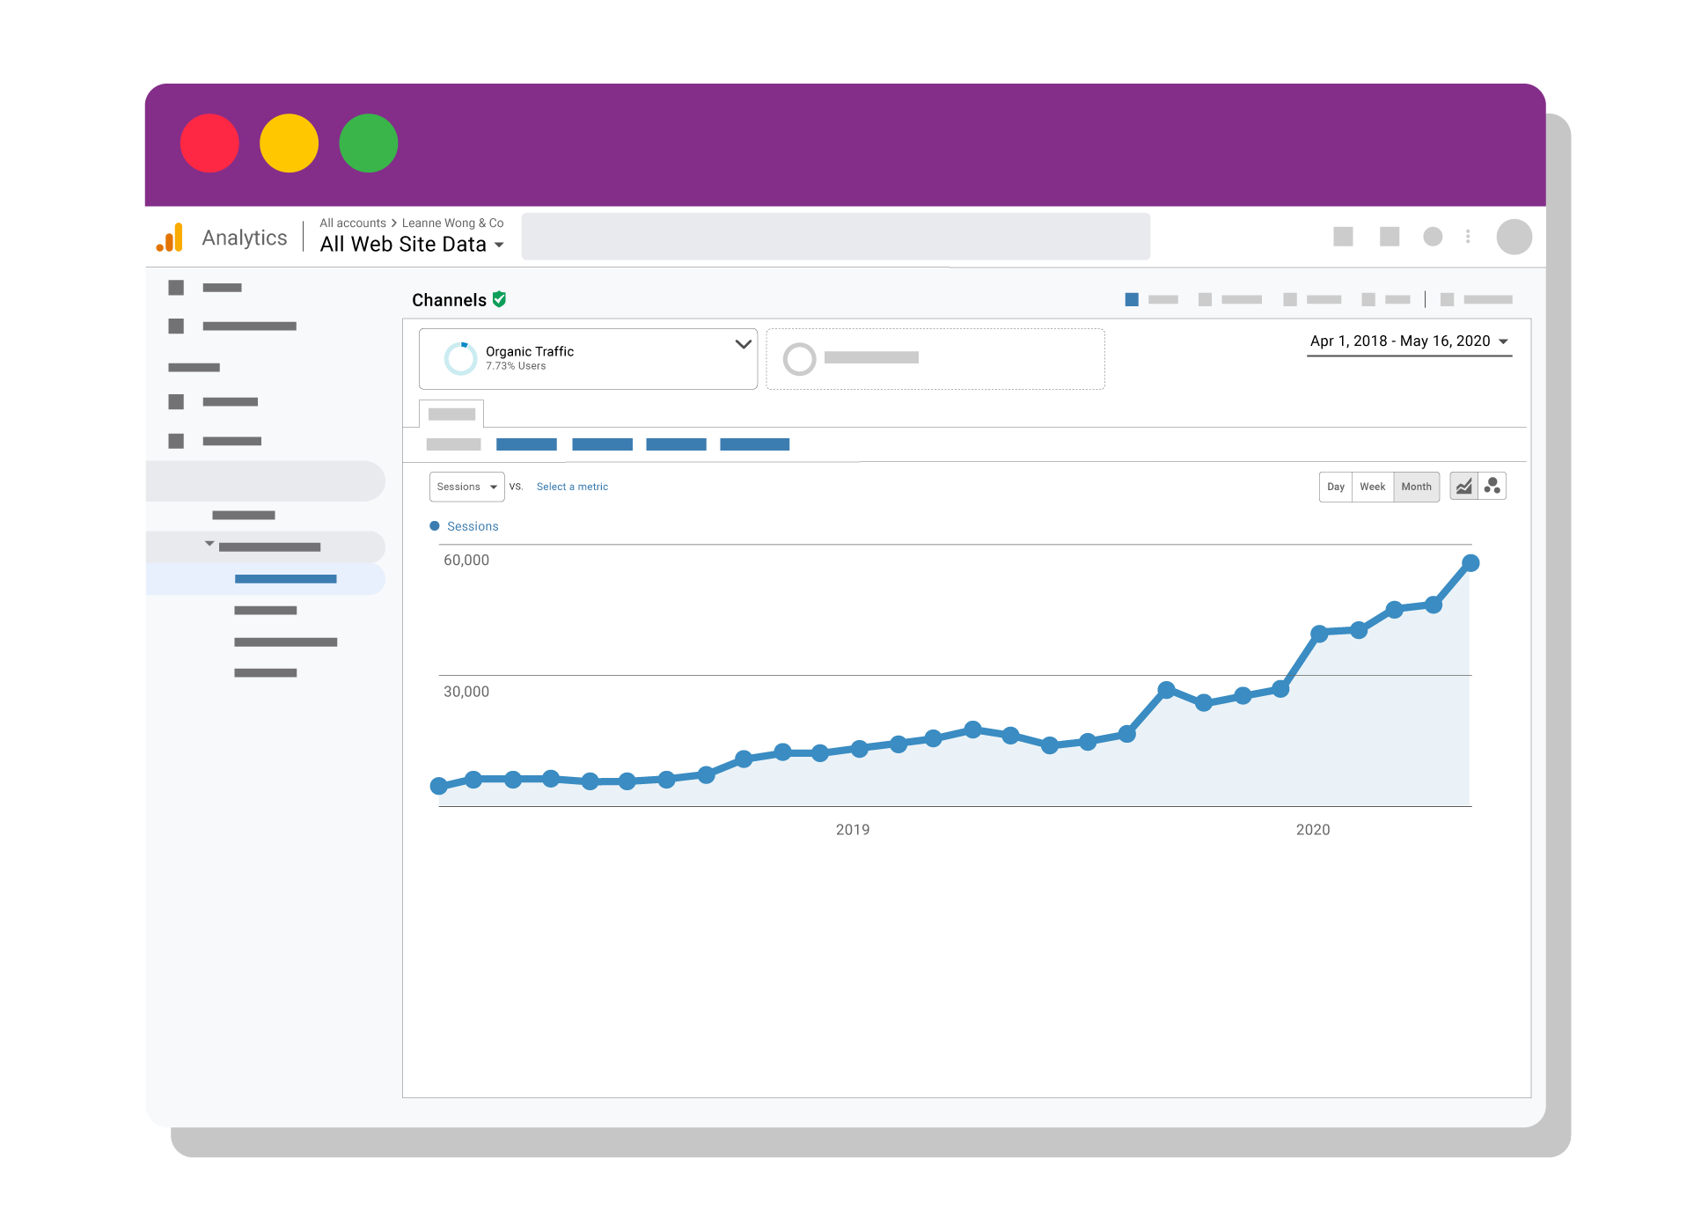
Task: Click the last data point on chart
Action: click(1470, 563)
